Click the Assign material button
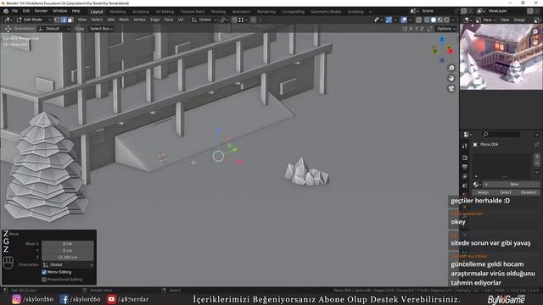This screenshot has height=305, width=543. point(483,192)
